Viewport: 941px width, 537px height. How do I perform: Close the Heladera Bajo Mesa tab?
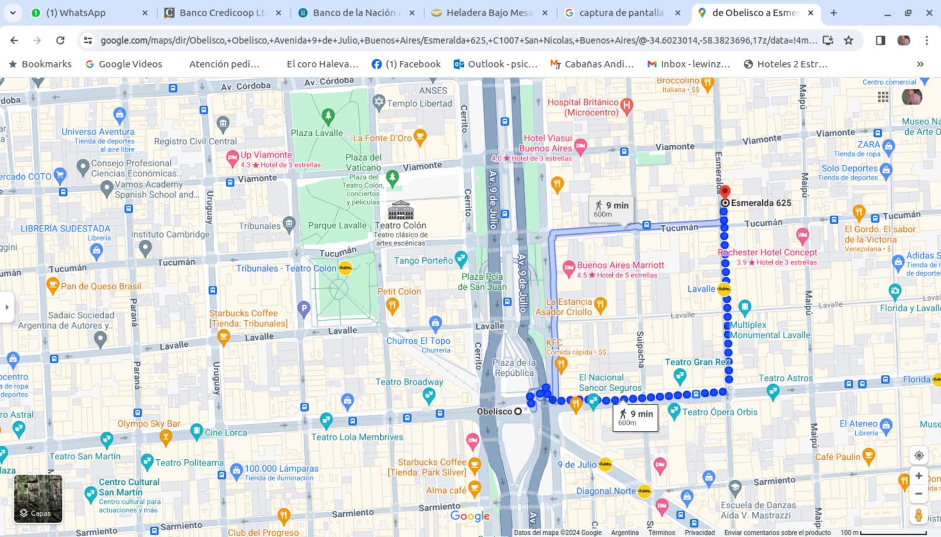pos(545,13)
